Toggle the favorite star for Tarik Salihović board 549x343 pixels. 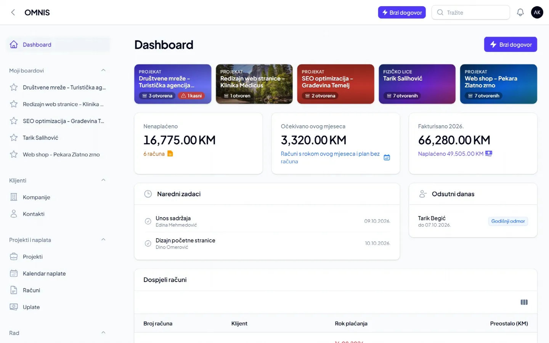pos(14,138)
